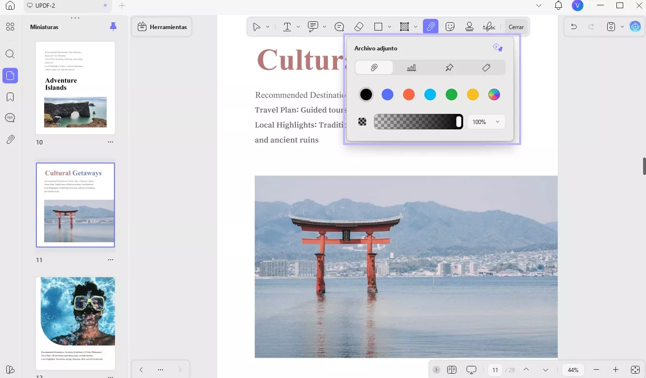Screen dimensions: 646x378
Task: Pin the Archivo adjunto popup settings
Action: point(498,47)
